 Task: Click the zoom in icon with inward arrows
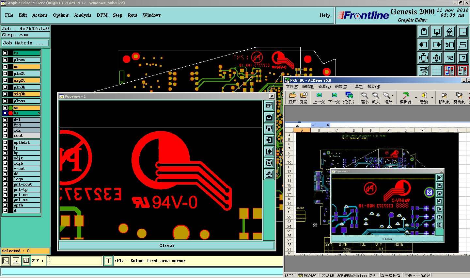pos(424,58)
